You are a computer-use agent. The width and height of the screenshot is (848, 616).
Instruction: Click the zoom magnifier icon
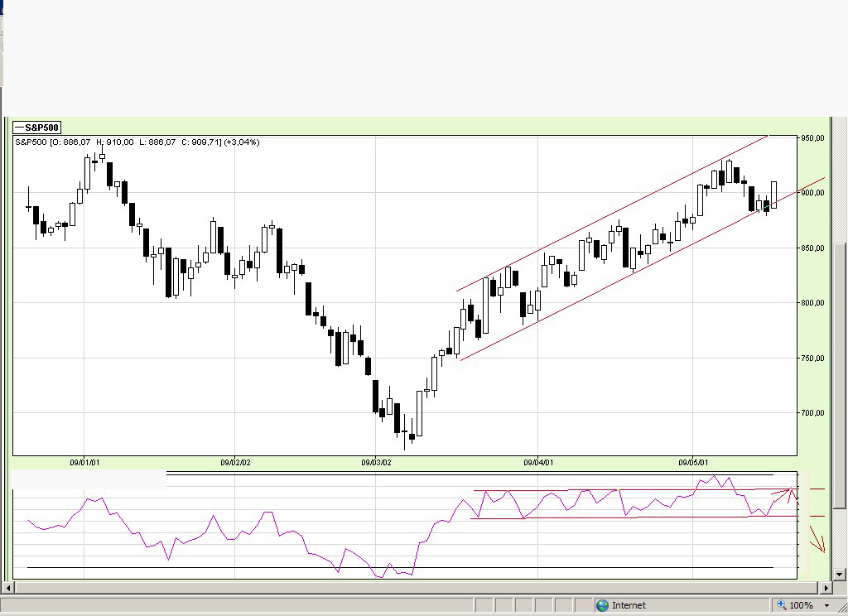point(782,604)
